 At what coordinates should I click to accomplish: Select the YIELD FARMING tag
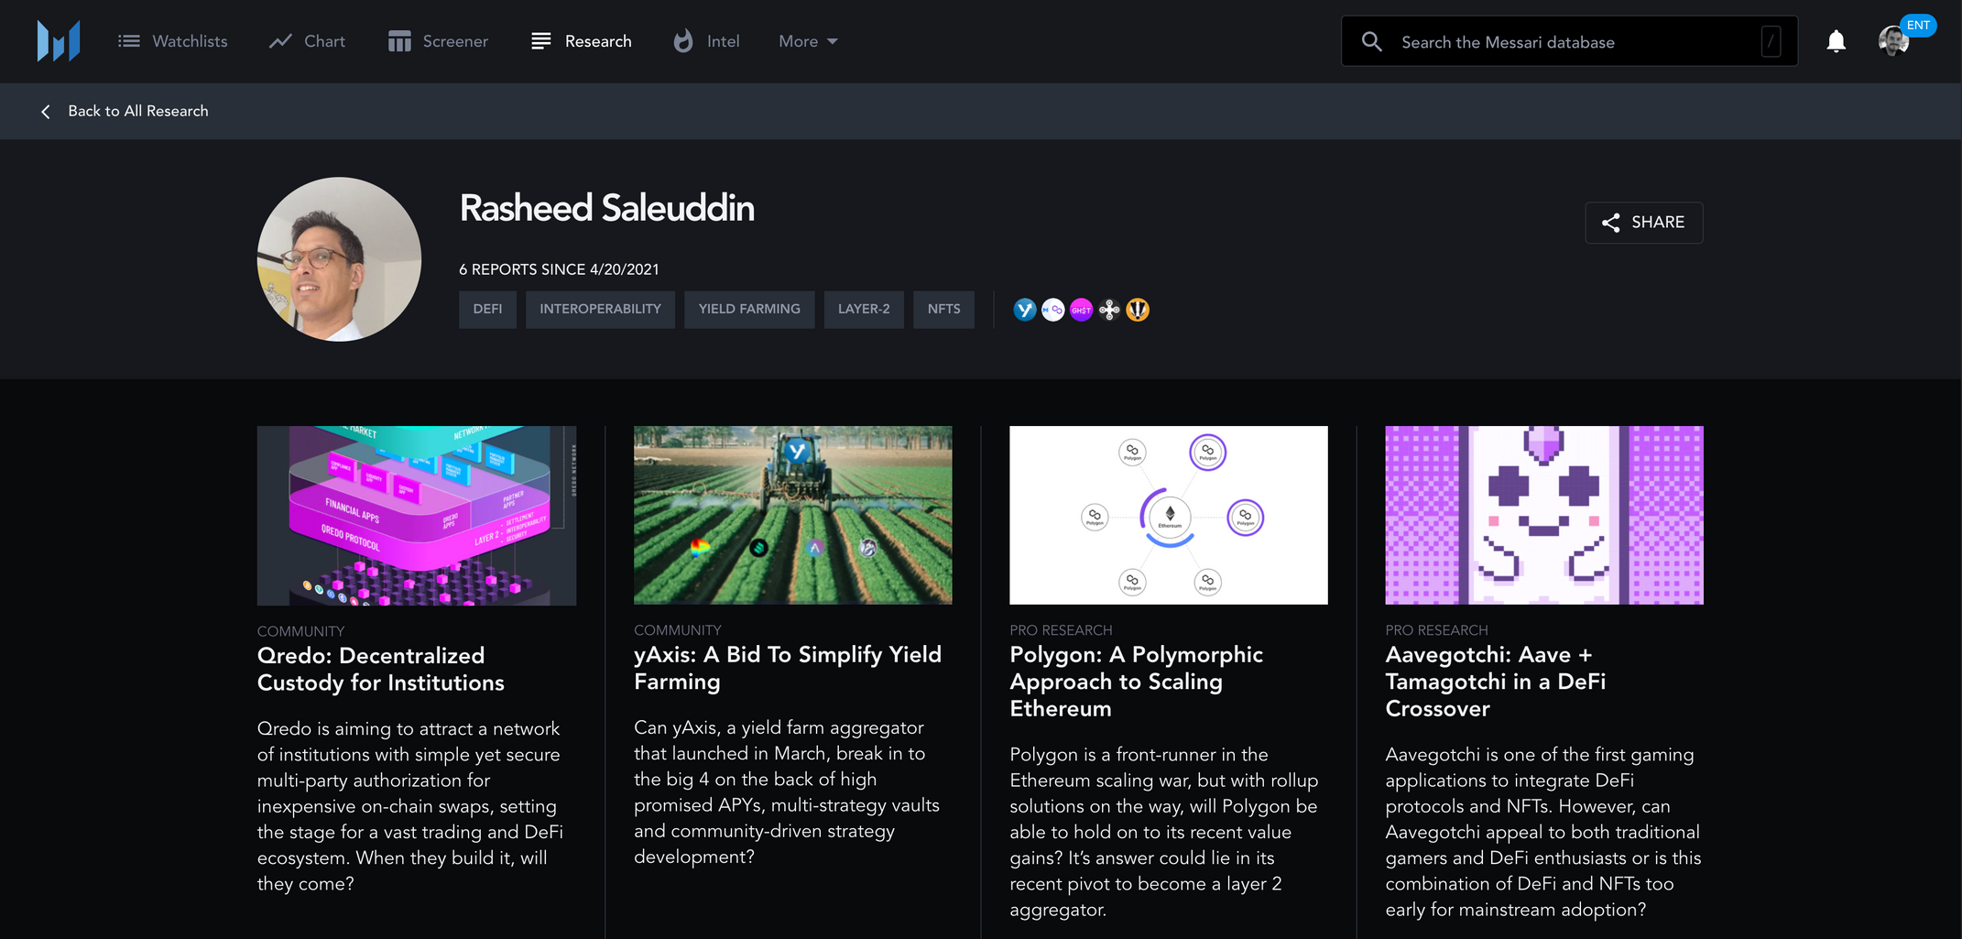click(749, 310)
